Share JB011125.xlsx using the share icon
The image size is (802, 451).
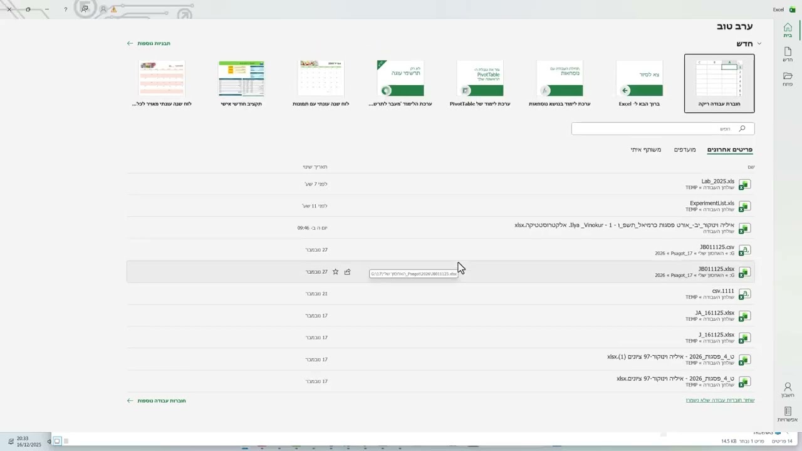point(348,272)
